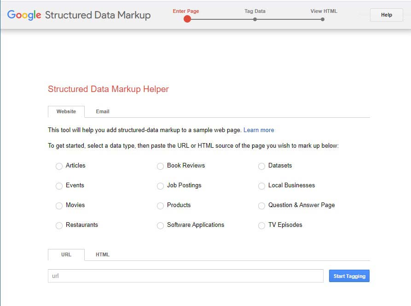Screen dimensions: 411x306
Task: Click the Tag Data progress dot
Action: (x=255, y=19)
